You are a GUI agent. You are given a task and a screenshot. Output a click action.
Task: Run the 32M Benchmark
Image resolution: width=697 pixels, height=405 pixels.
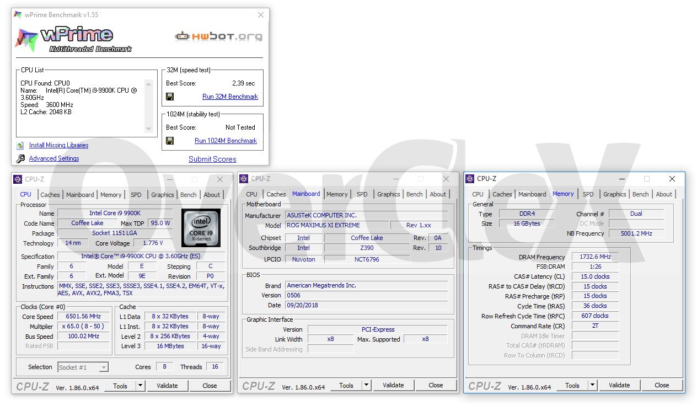tap(230, 97)
